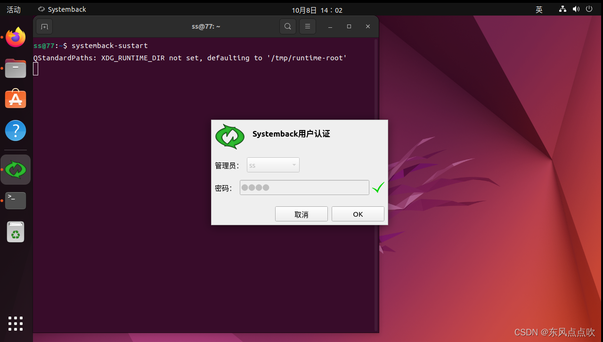Open a new terminal tab
The height and width of the screenshot is (342, 603).
point(44,26)
